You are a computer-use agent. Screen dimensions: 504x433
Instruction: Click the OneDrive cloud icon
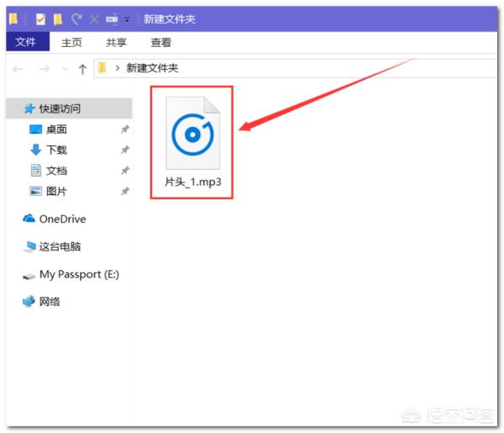click(x=29, y=219)
